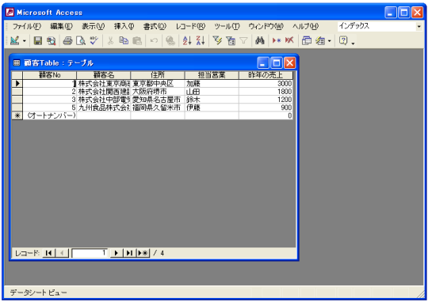The height and width of the screenshot is (302, 428).
Task: Jump to last record navigation button
Action: [x=129, y=253]
